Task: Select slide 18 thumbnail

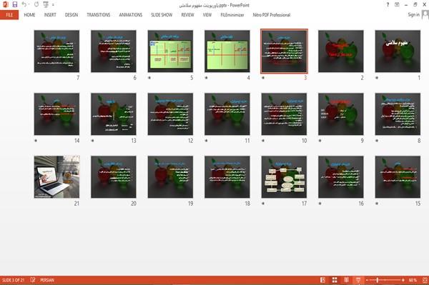Action: 227,177
